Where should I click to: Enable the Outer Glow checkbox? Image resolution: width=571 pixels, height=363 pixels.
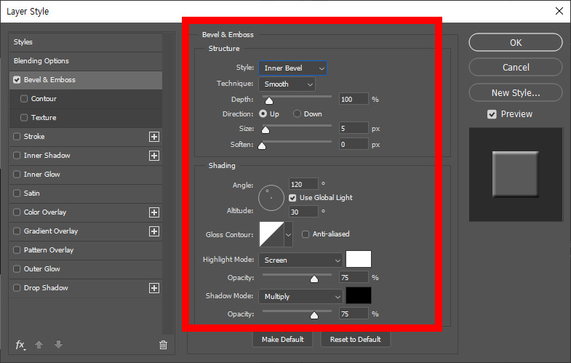click(17, 269)
